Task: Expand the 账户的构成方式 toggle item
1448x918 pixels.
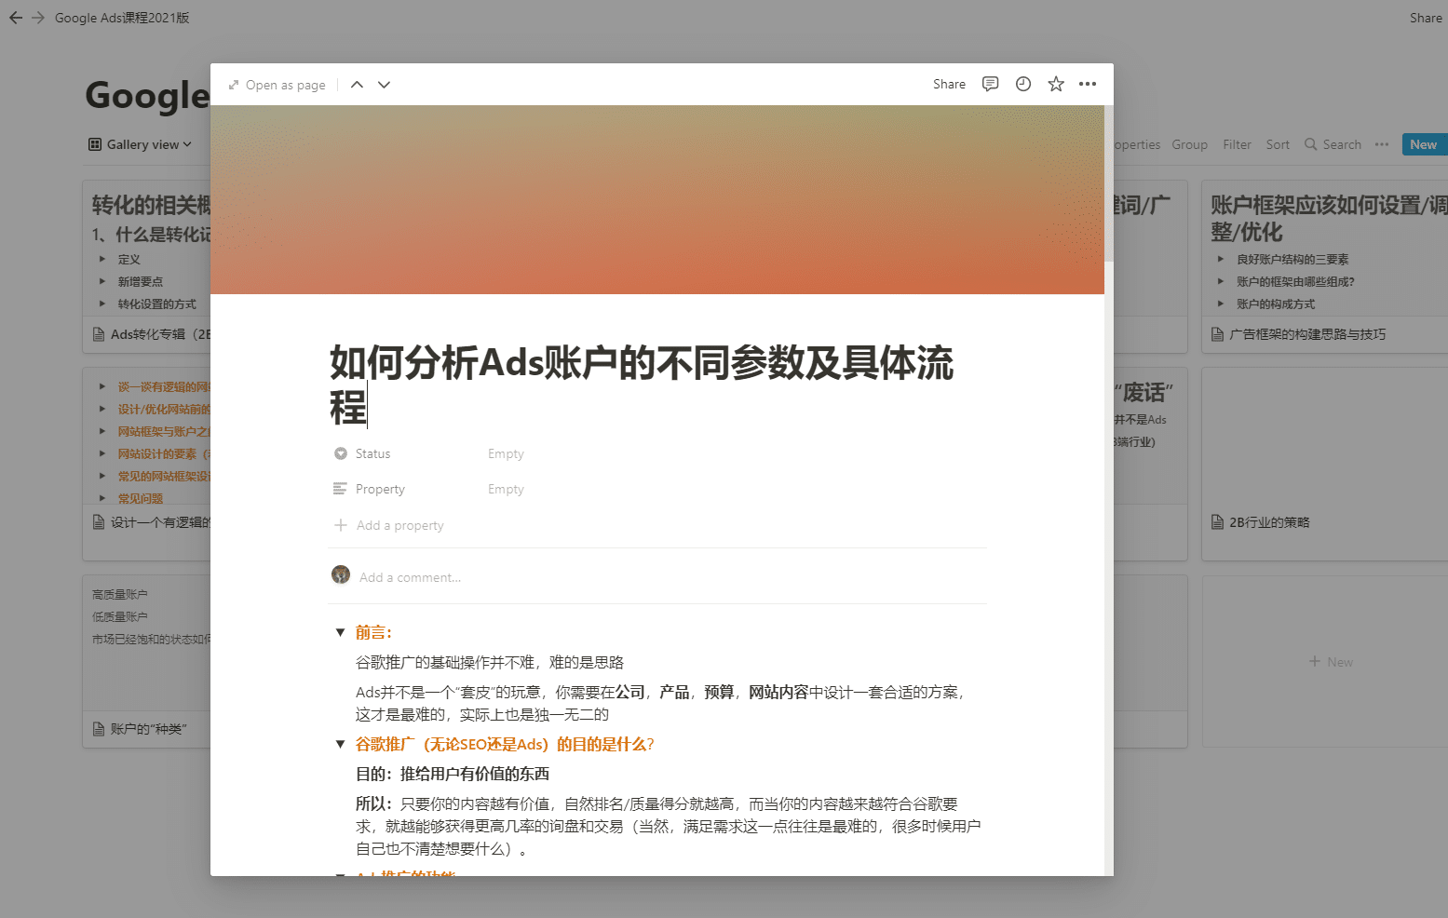Action: click(x=1221, y=304)
